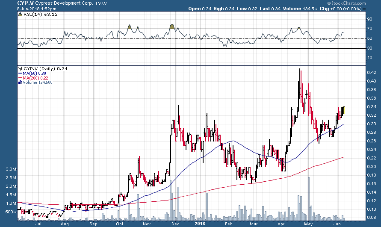Click the Cypress Development Corp. company name
The height and width of the screenshot is (227, 381).
(x=64, y=3)
